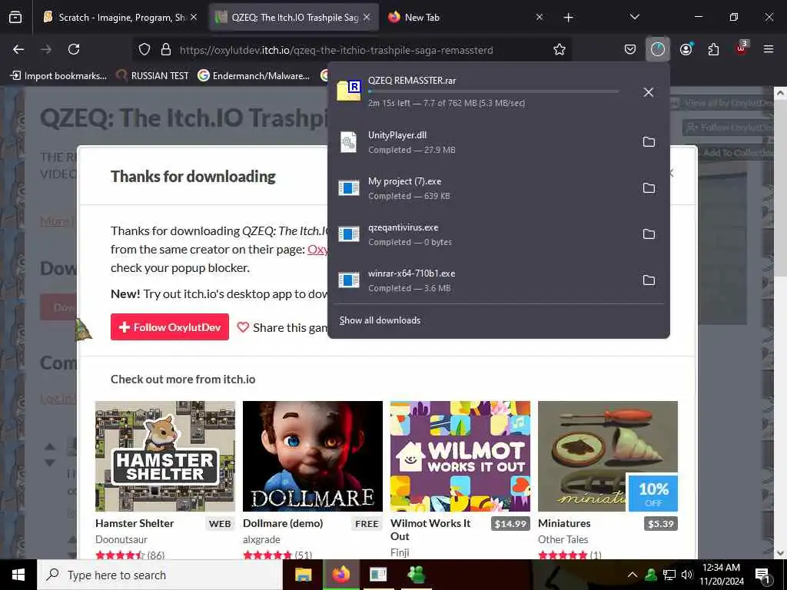
Task: Open Firefox View icon in tab strip
Action: [15, 17]
